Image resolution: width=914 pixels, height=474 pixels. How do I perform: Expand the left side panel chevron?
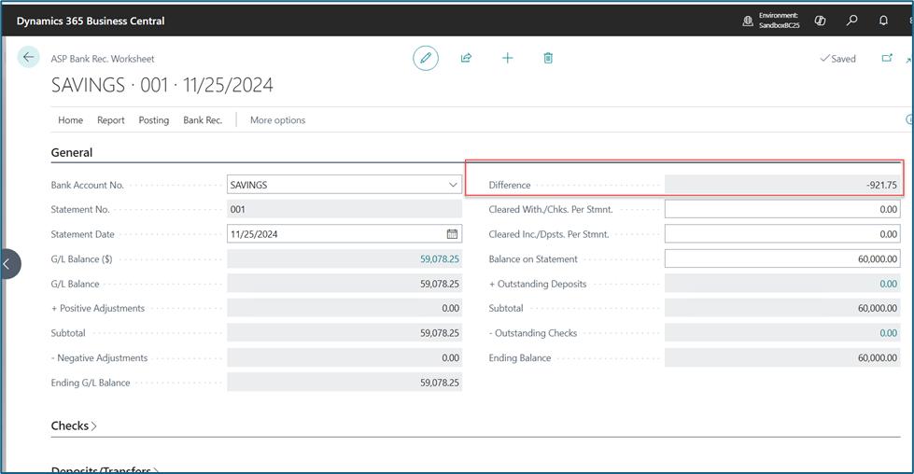pos(9,264)
